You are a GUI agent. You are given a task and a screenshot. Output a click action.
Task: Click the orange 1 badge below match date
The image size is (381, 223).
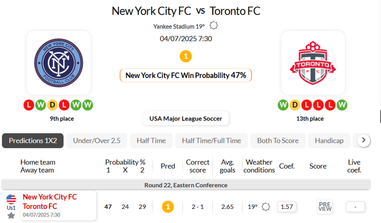coord(186,56)
